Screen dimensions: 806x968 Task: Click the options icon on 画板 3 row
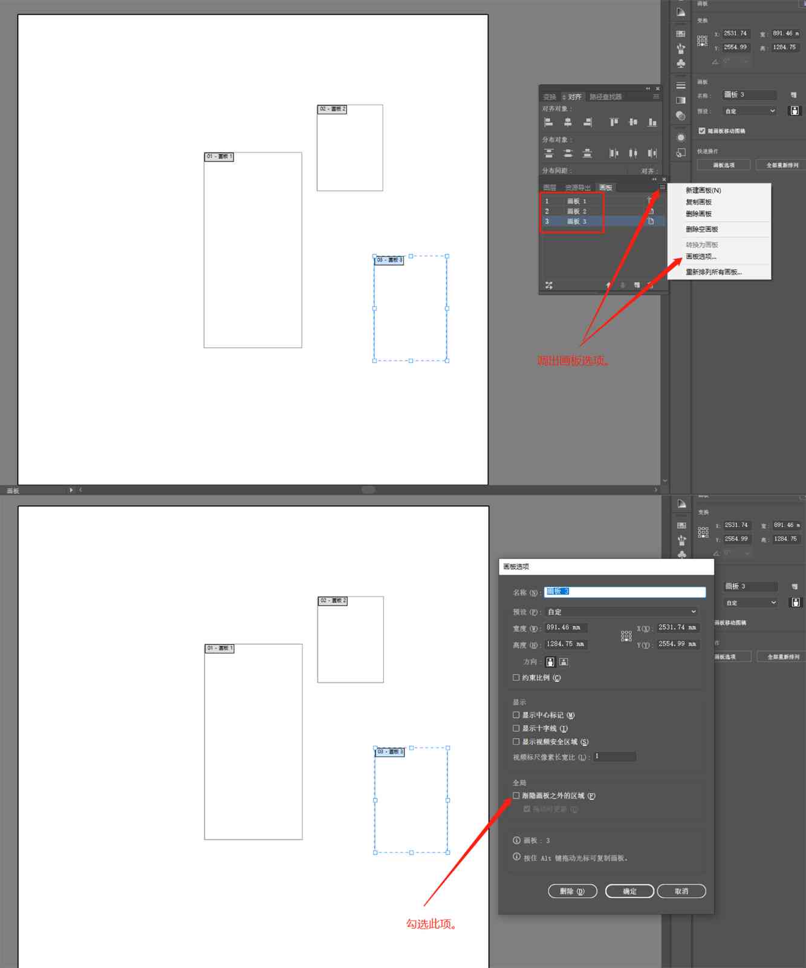tap(651, 221)
